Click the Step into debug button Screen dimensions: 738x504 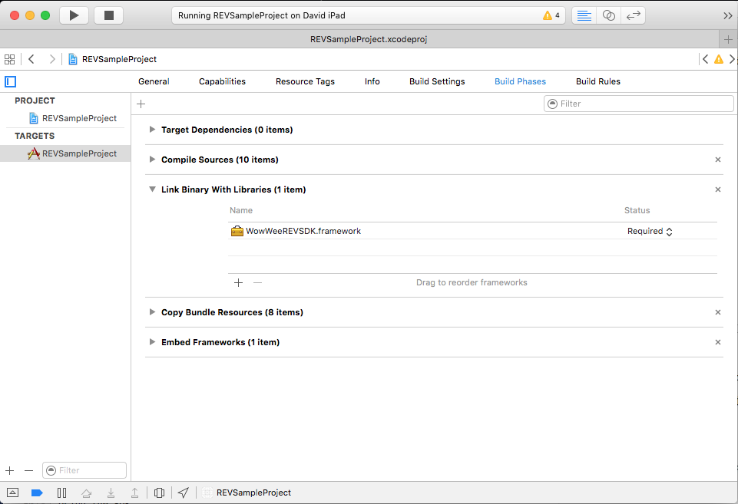pos(111,492)
